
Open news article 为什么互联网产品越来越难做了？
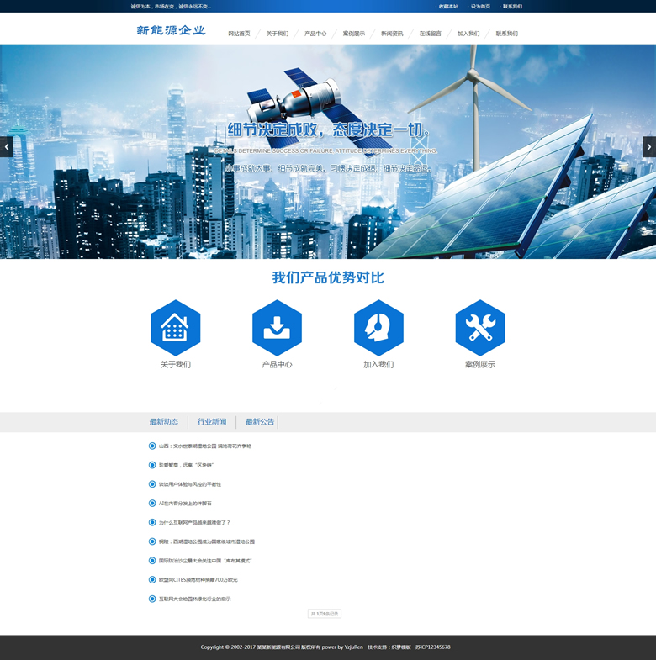(194, 523)
